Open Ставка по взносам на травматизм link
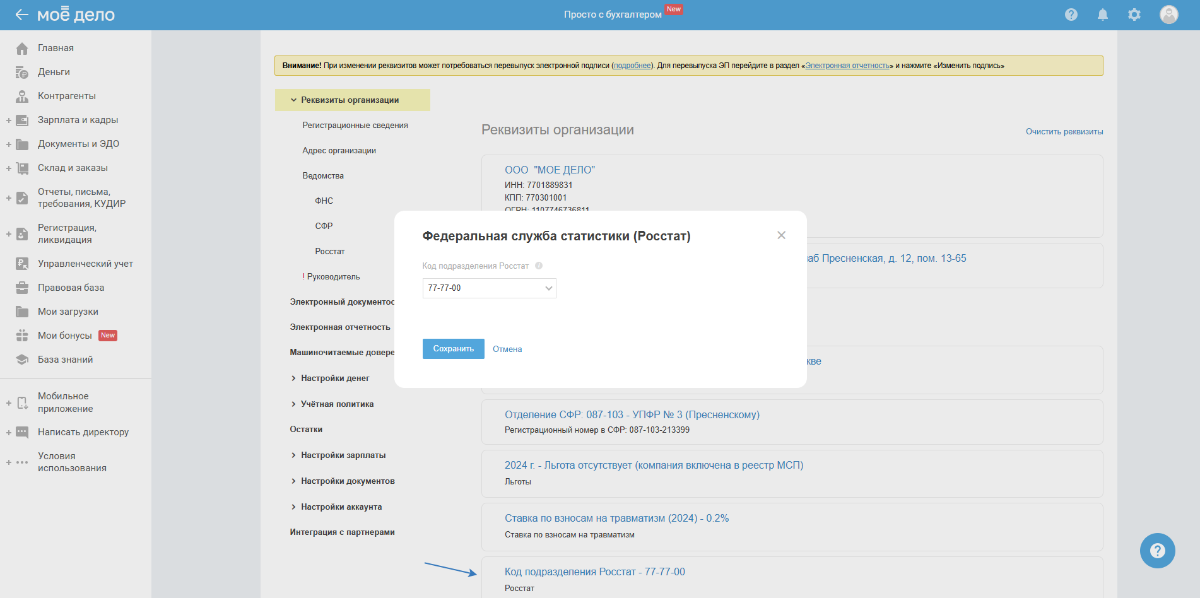Image resolution: width=1200 pixels, height=598 pixels. pos(616,519)
